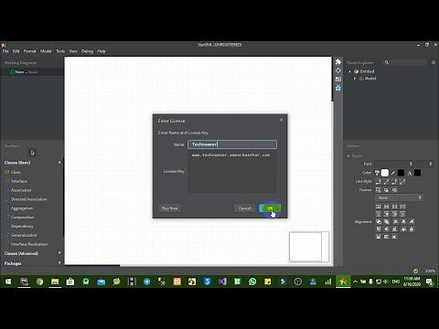Click the Bring to Front alignment icon
Image resolution: width=439 pixels, height=329 pixels.
tap(379, 221)
